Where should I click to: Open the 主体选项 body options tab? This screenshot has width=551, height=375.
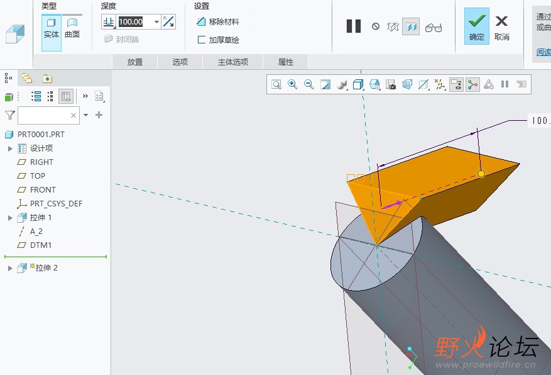pyautogui.click(x=232, y=62)
